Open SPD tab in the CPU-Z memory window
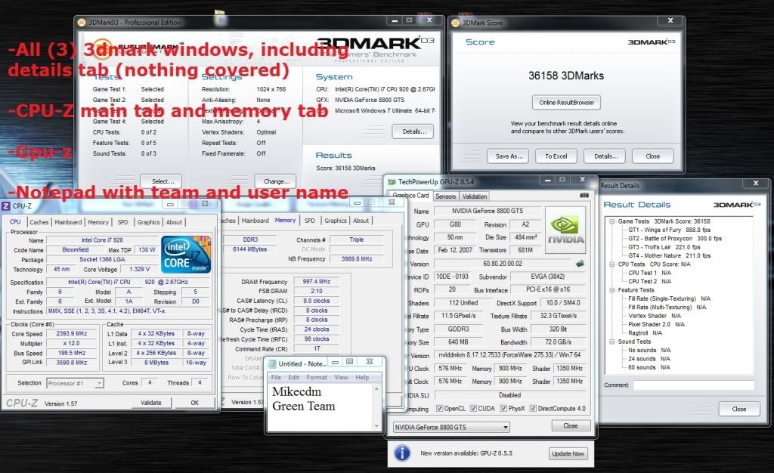Screen dimensions: 774x473 tap(309, 221)
